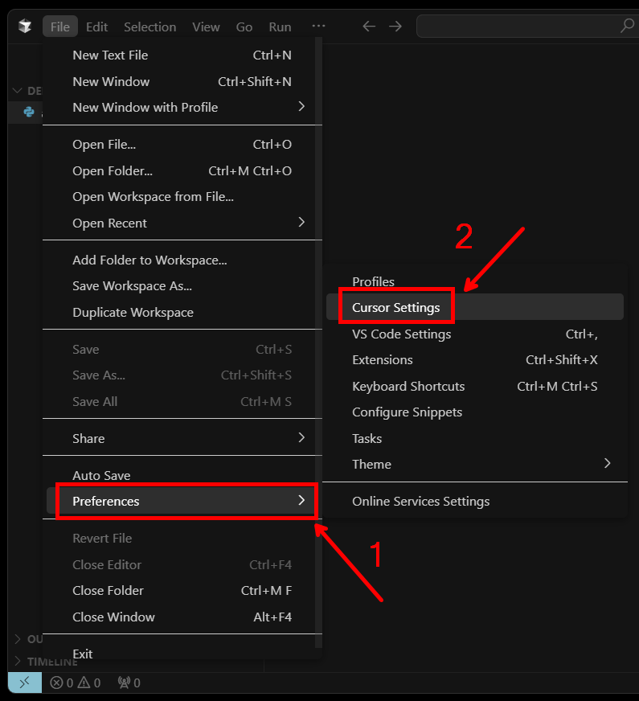Viewport: 639px width, 701px height.
Task: Expand New Window with Profile submenu
Action: click(182, 107)
